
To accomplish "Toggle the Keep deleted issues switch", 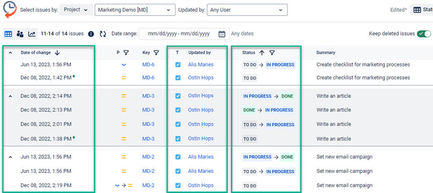I will point(424,34).
